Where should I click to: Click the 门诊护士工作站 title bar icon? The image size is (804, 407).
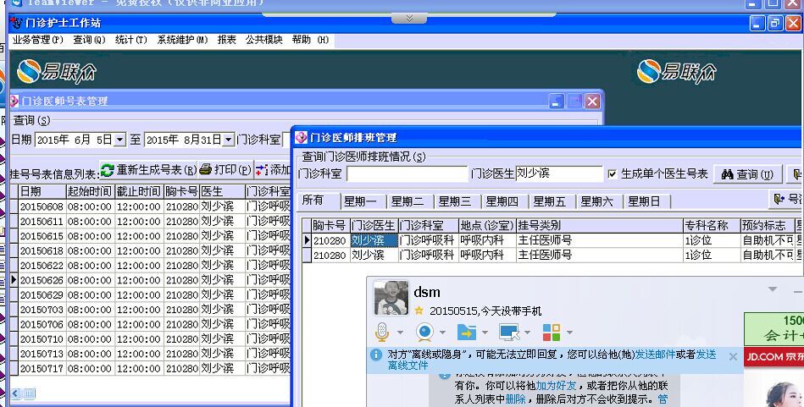[17, 23]
